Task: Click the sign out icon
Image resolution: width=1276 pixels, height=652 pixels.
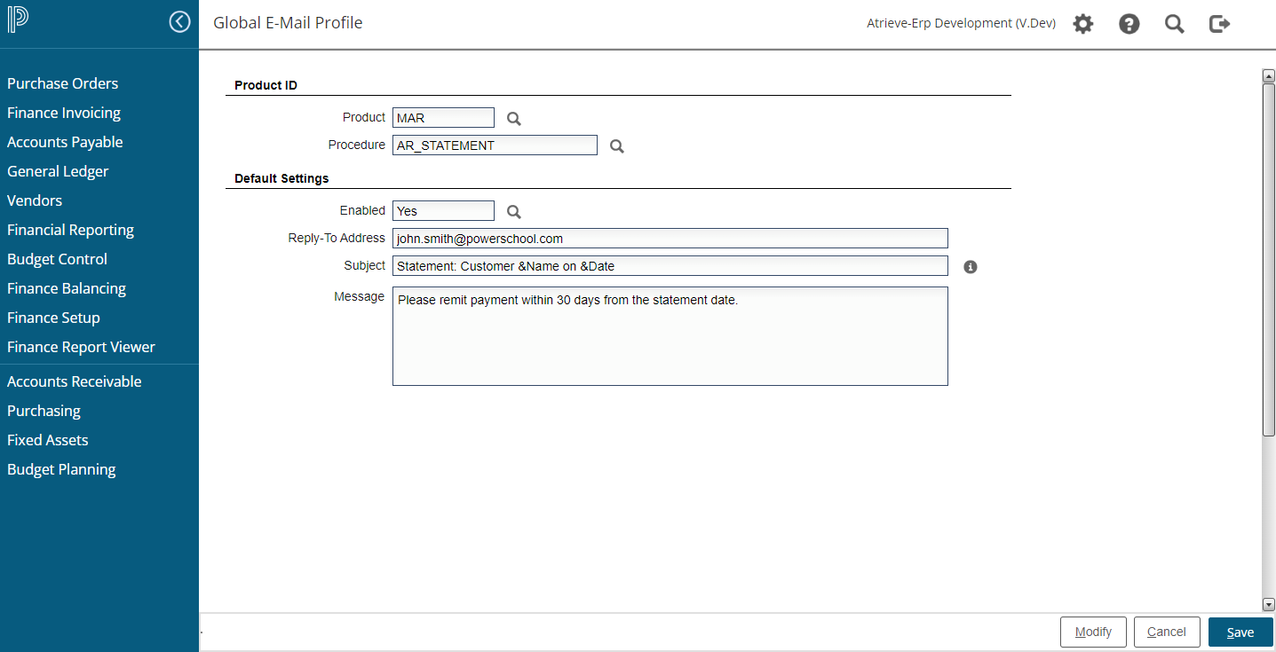Action: tap(1220, 24)
